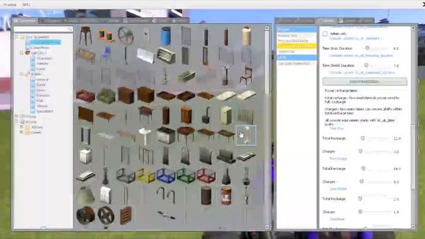Spawn the blue plastic crate prop
425x239 pixels.
point(165,175)
